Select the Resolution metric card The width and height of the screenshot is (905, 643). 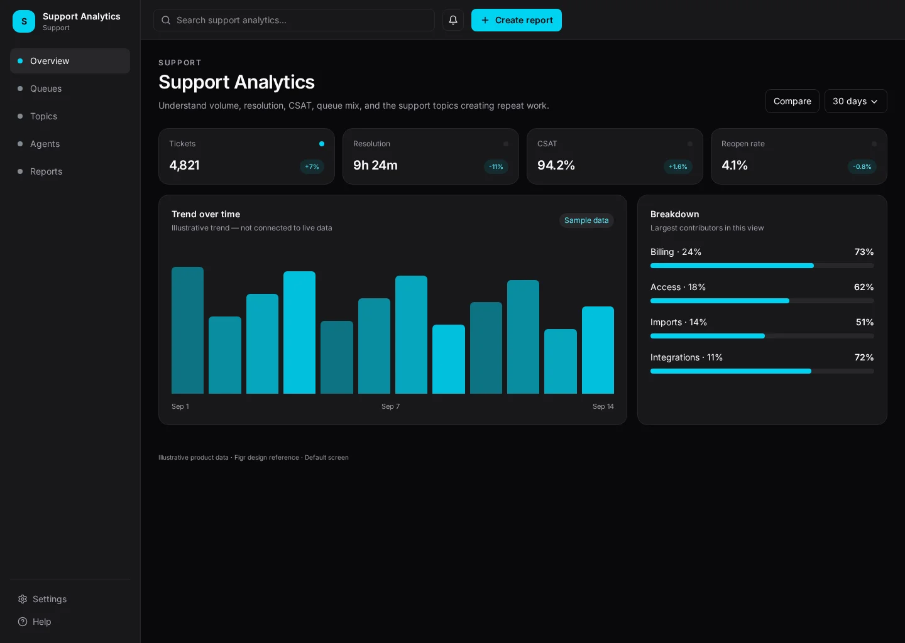click(431, 156)
